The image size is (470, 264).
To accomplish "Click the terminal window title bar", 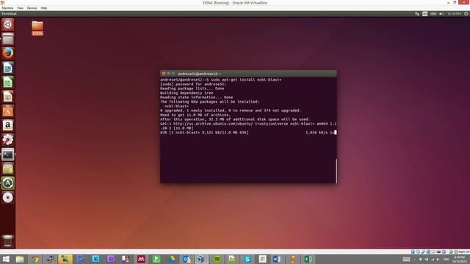I will (248, 73).
